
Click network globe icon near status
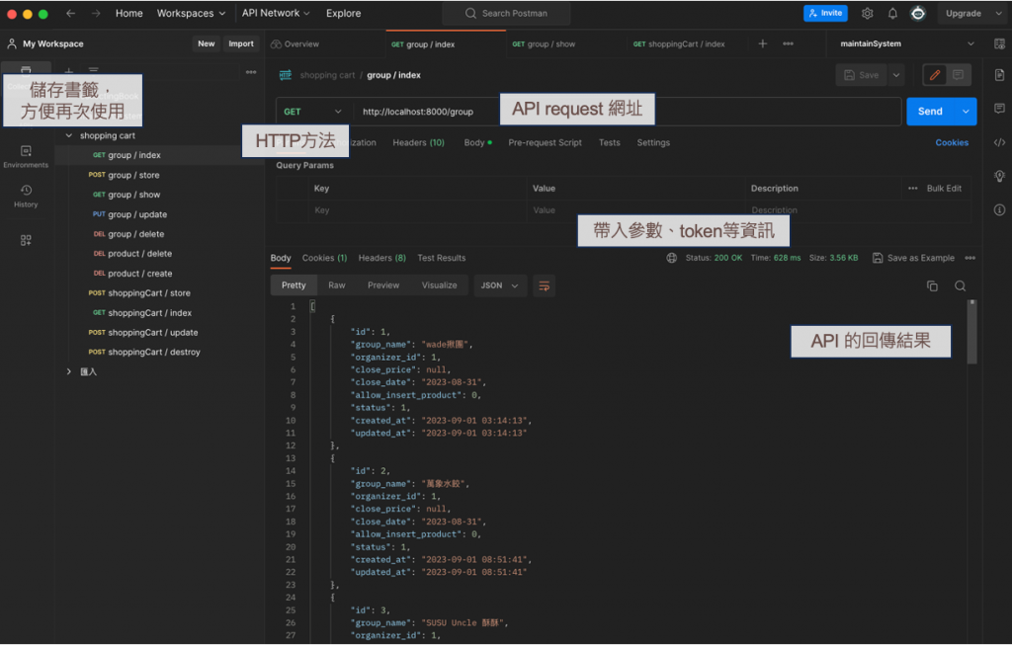pyautogui.click(x=671, y=258)
